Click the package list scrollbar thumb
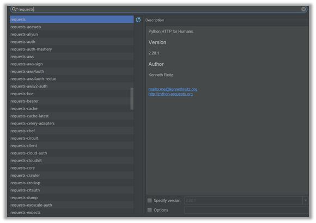The width and height of the screenshot is (316, 223). [x=132, y=98]
